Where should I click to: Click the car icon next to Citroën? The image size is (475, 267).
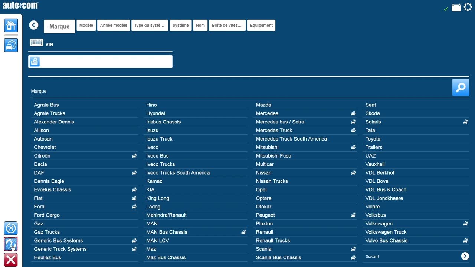pyautogui.click(x=134, y=156)
